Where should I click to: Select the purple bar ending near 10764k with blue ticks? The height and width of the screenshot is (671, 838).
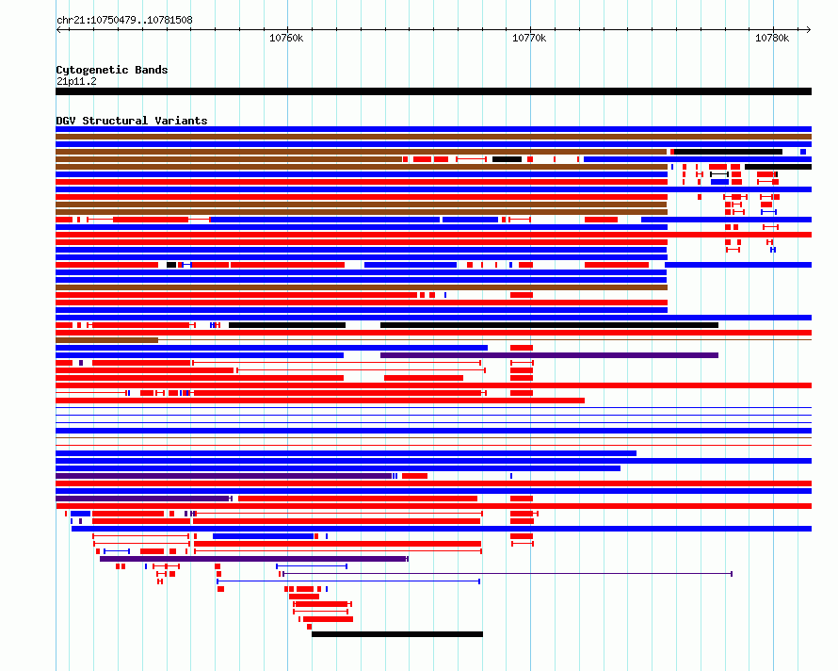223,476
